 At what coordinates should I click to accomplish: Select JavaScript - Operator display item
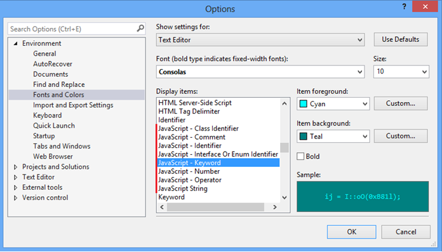coord(190,180)
